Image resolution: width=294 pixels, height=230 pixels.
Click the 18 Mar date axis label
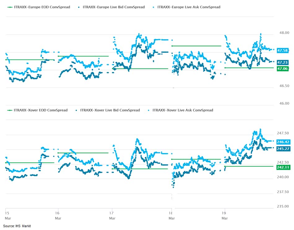171,215
